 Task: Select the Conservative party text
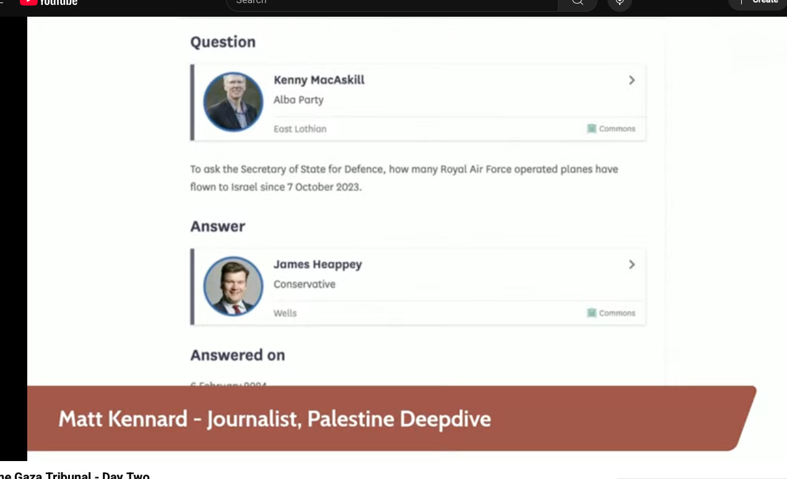[305, 284]
